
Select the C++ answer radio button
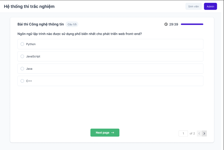[x=22, y=81]
